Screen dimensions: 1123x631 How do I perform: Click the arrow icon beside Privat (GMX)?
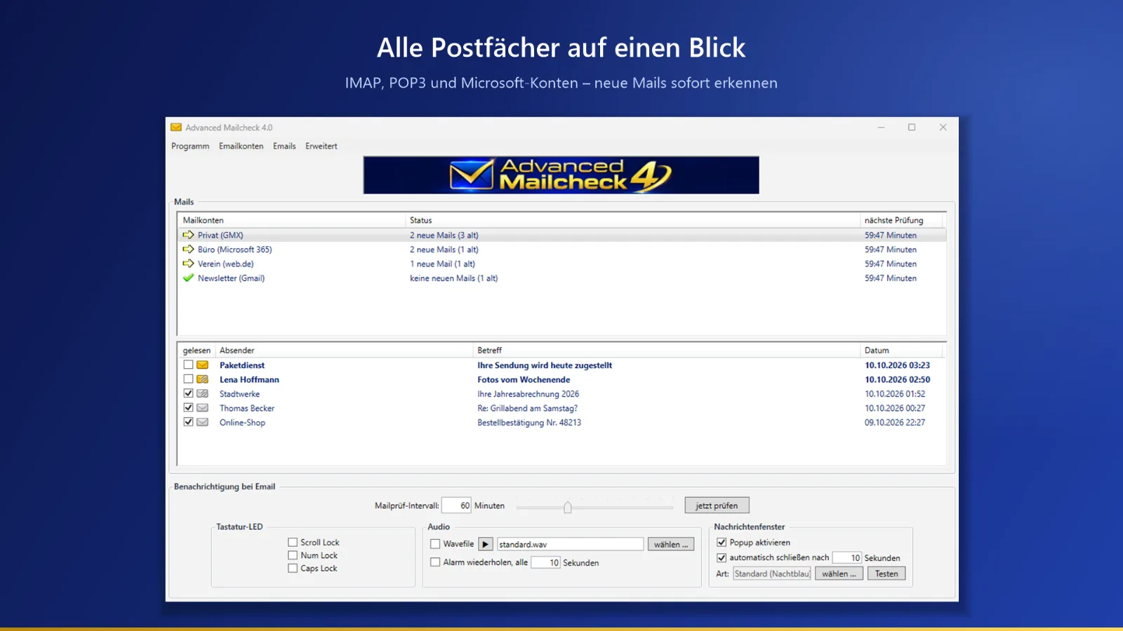coord(188,235)
